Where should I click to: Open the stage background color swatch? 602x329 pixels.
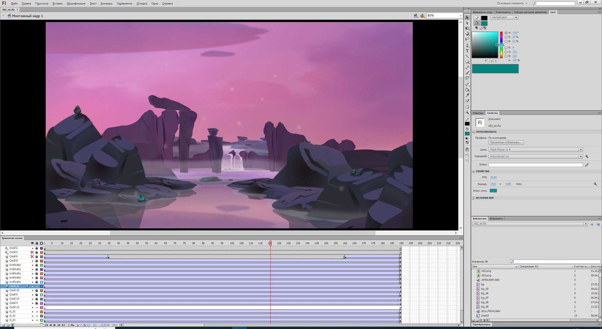coord(493,191)
